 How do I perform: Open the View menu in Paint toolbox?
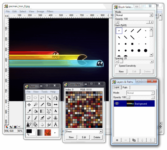coord(36,92)
